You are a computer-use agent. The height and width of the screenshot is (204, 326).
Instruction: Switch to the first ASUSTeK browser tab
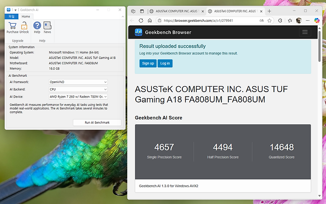coord(174,10)
